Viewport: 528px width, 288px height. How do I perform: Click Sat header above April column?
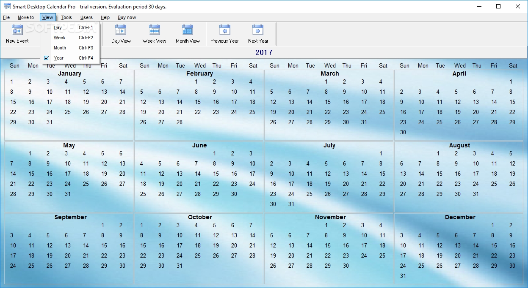click(x=513, y=65)
